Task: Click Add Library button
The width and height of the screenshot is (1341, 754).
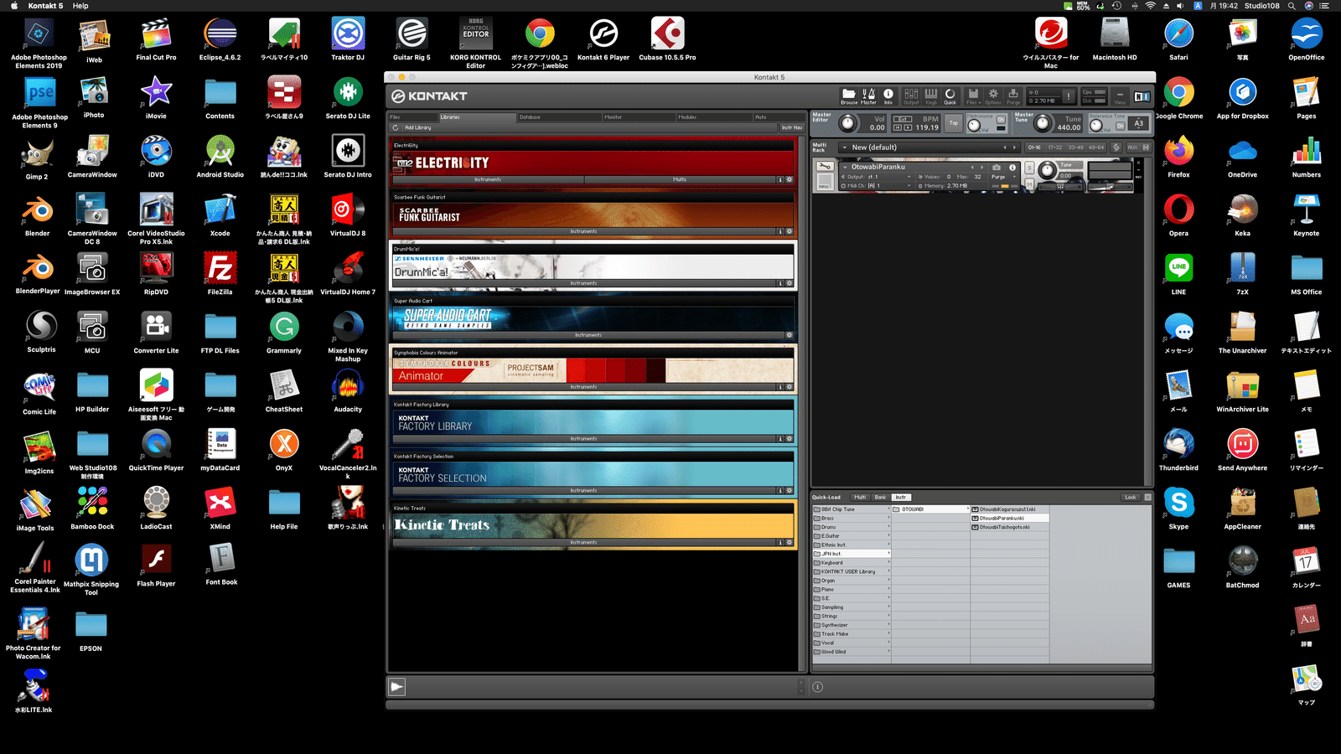Action: pos(417,128)
